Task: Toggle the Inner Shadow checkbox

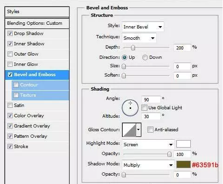Action: (10, 44)
